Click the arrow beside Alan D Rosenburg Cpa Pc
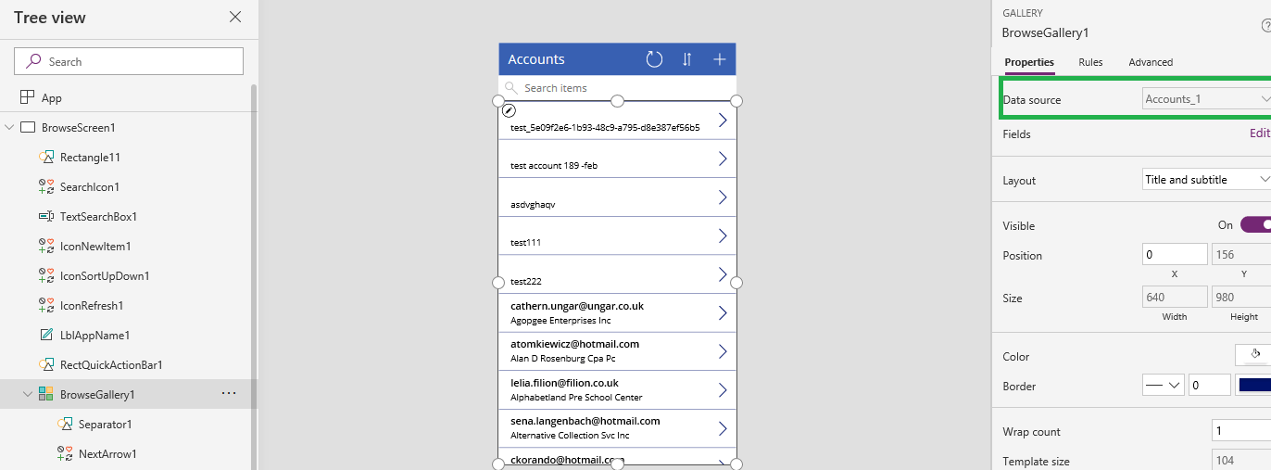 (x=723, y=351)
